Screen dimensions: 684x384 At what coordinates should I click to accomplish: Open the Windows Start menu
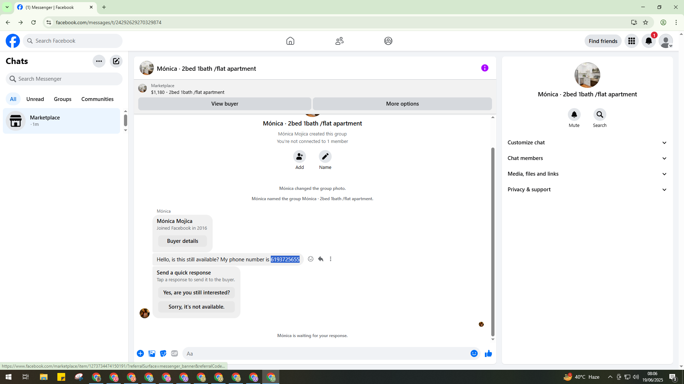click(x=9, y=377)
